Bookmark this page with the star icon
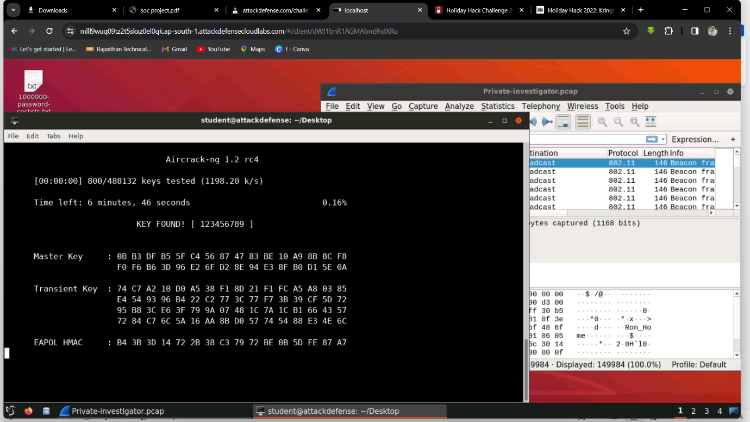The width and height of the screenshot is (750, 422). point(626,32)
